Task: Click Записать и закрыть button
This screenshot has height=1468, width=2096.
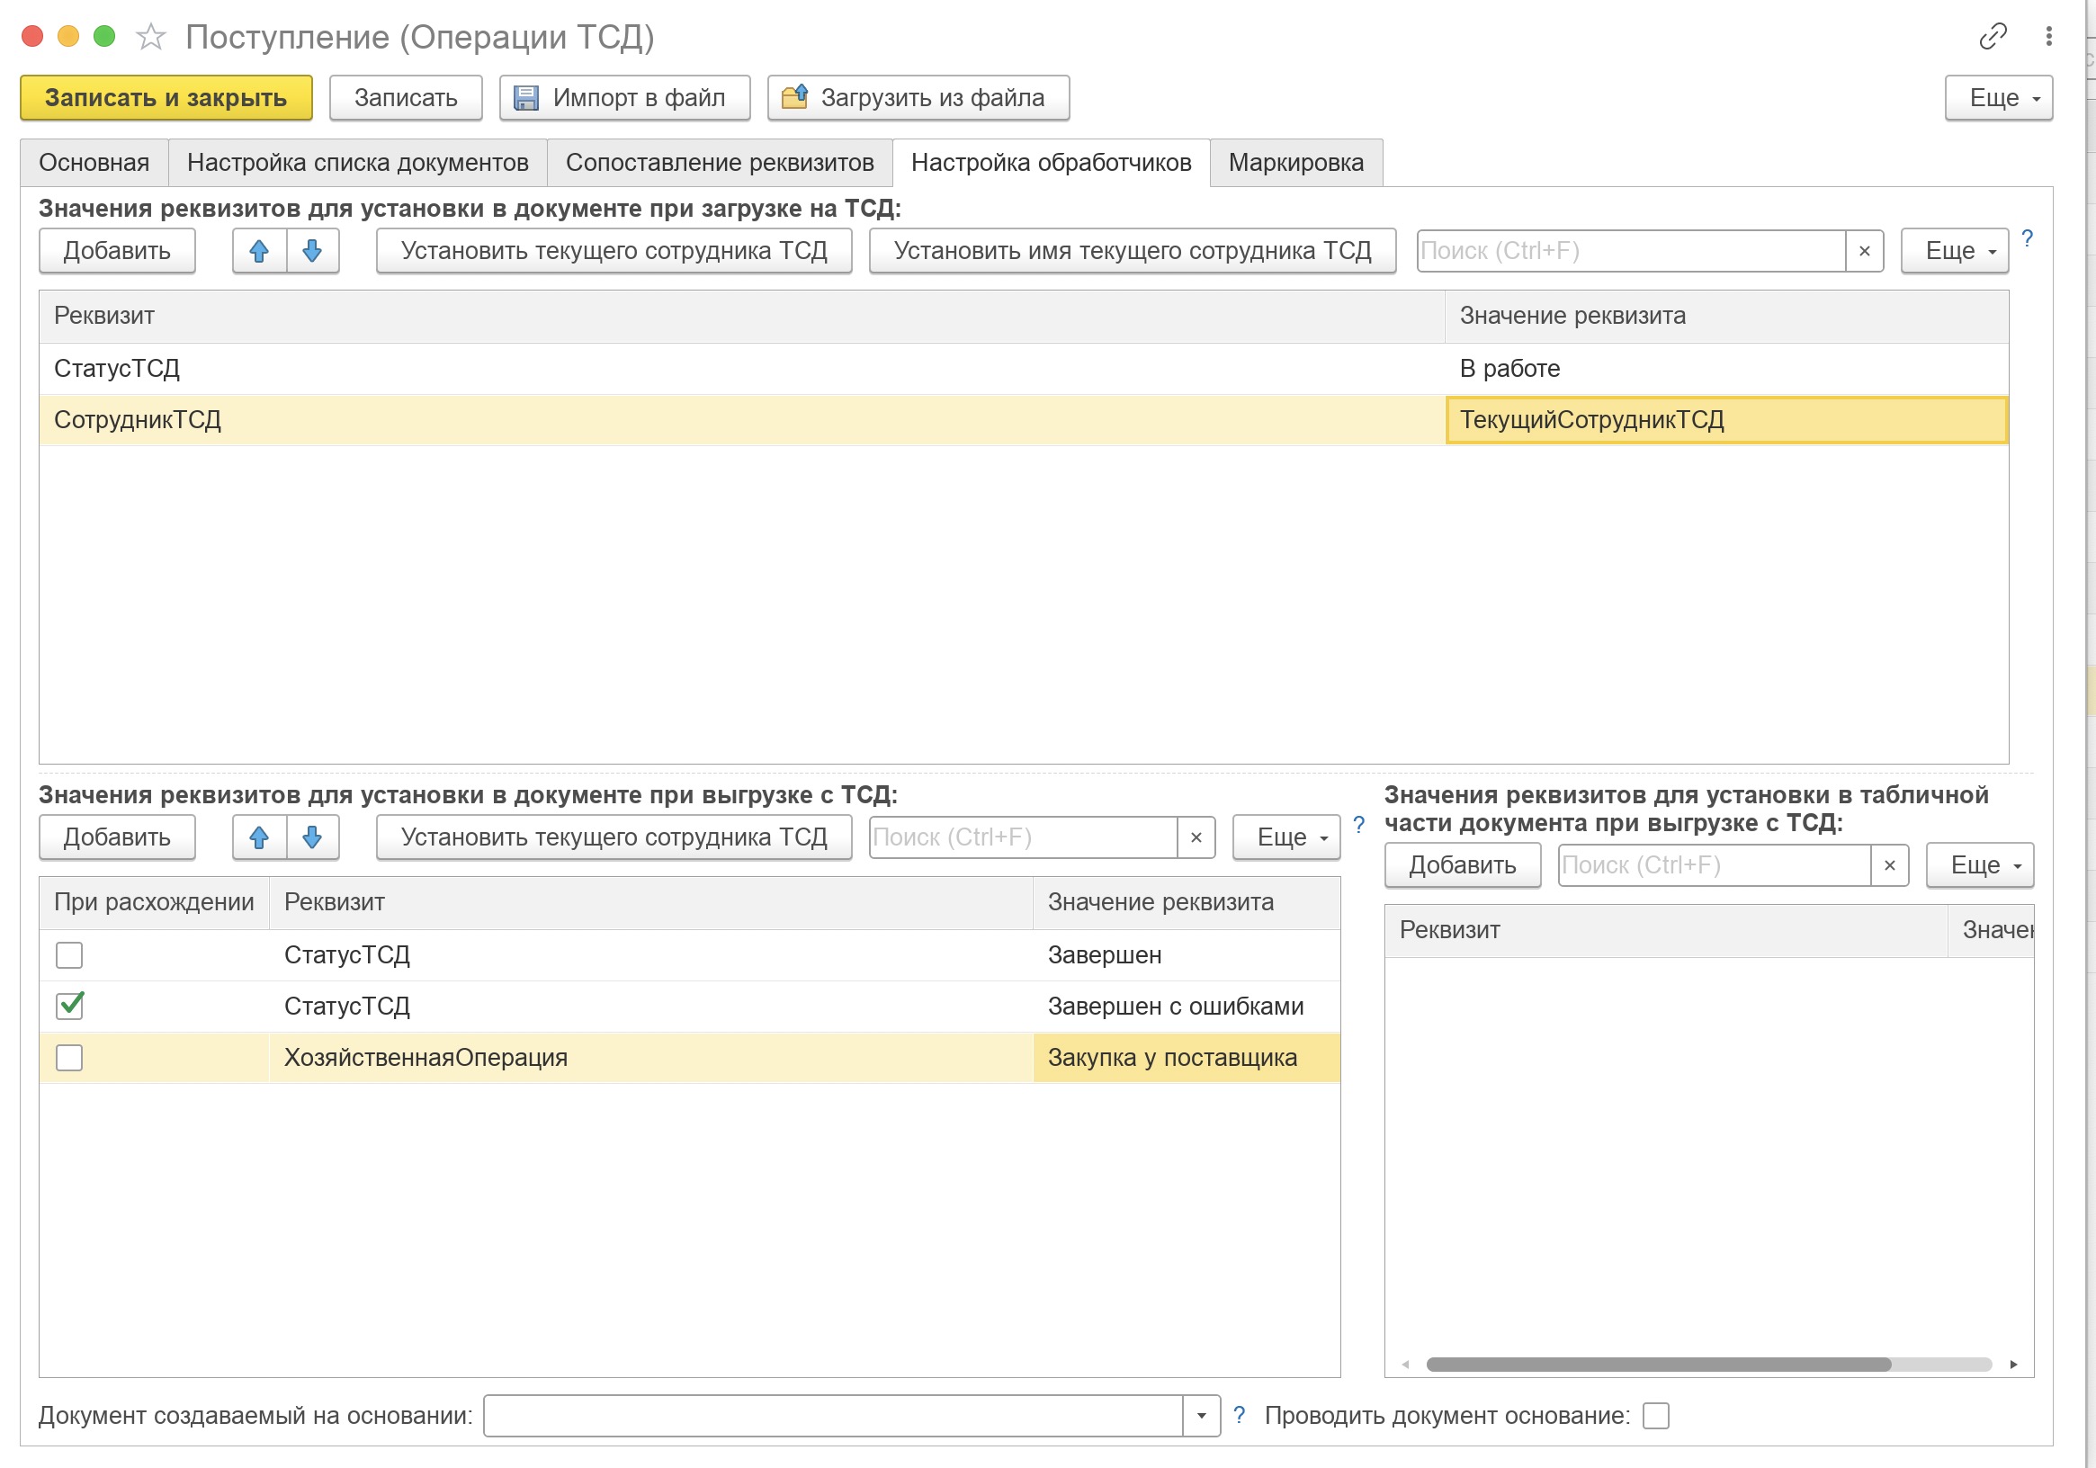Action: coord(166,98)
